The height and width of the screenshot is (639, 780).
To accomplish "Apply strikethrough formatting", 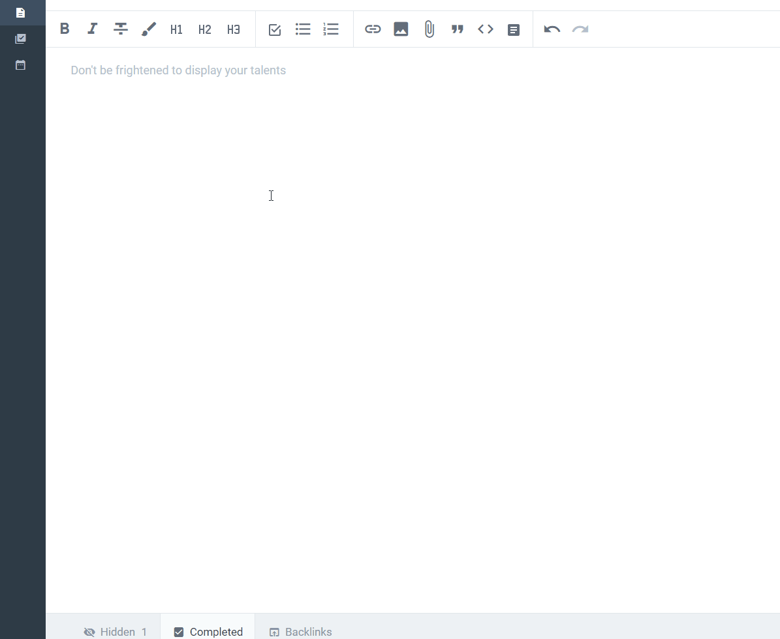I will (x=120, y=29).
